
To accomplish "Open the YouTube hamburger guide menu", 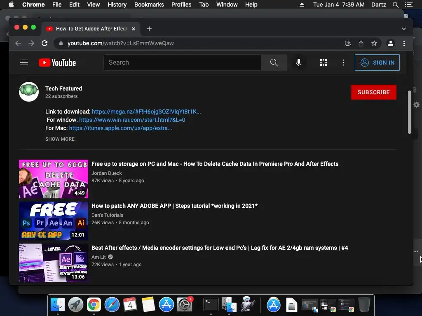I will coord(24,63).
